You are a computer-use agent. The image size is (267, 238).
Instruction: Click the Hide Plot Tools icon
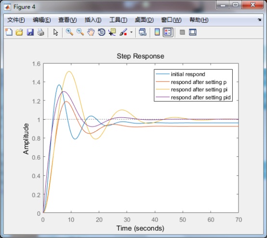pos(182,32)
